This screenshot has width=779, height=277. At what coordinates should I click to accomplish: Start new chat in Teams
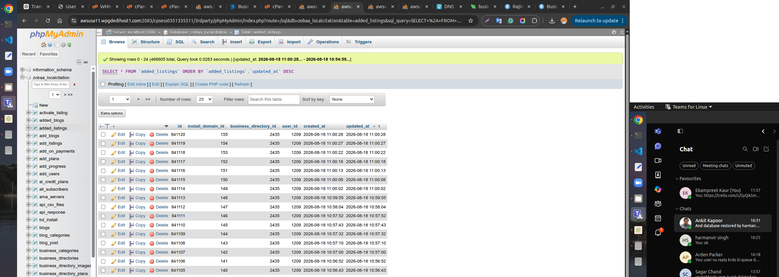coord(766,149)
